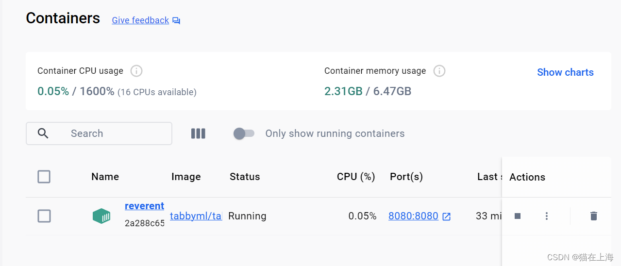
Task: Click the search magnifier icon
Action: coord(43,133)
